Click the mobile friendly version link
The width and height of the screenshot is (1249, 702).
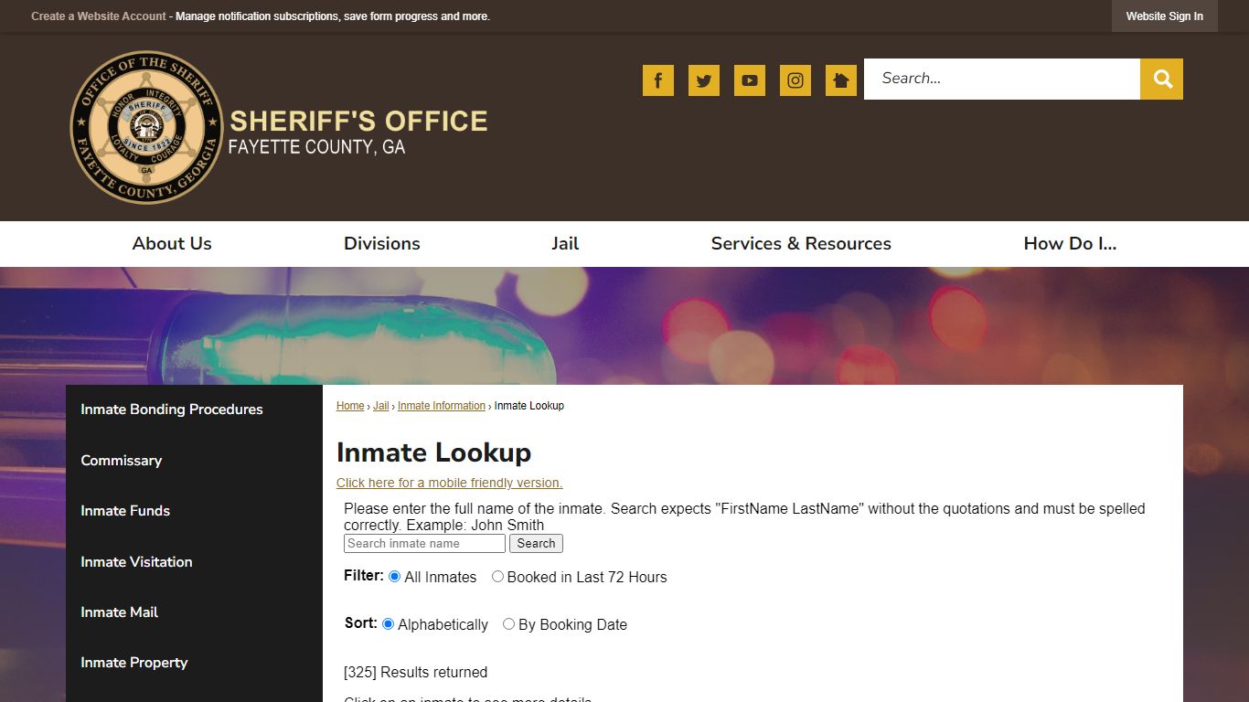pyautogui.click(x=449, y=483)
